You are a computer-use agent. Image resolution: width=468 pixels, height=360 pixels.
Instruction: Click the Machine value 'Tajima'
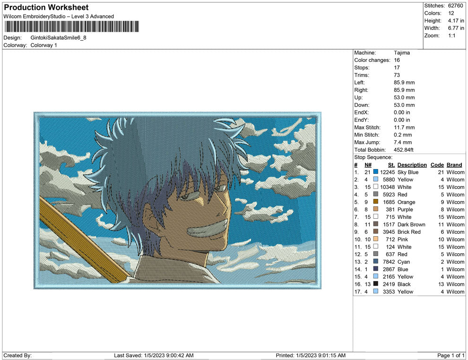coord(402,53)
